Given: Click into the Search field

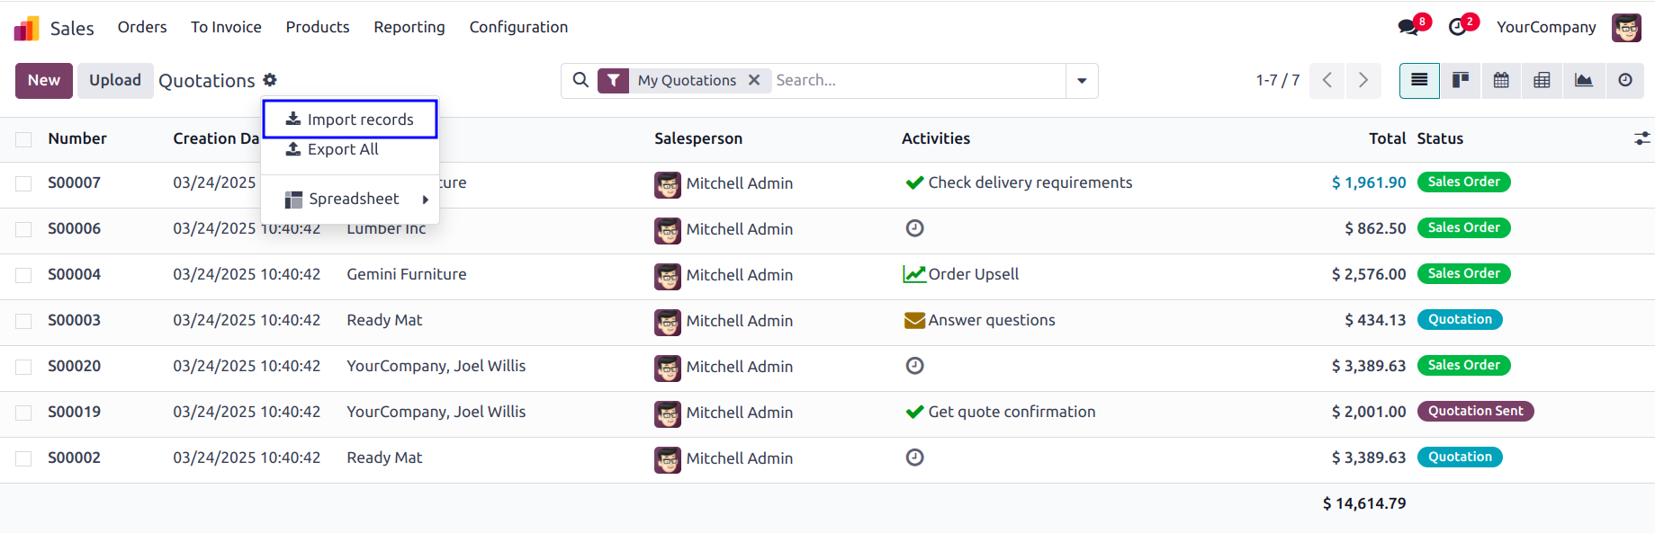Looking at the screenshot, I should [918, 81].
